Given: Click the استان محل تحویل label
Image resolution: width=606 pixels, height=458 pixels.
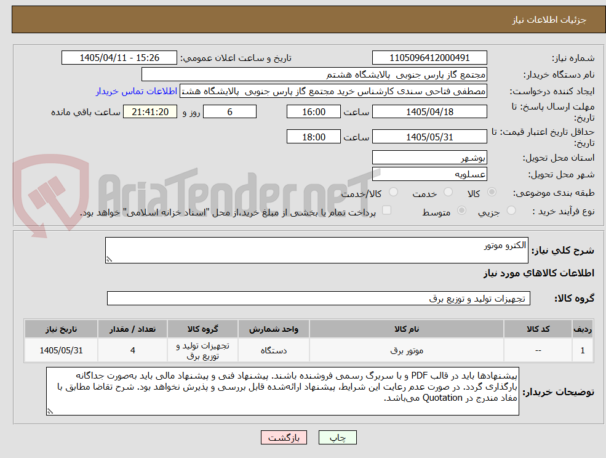Looking at the screenshot, I should (559, 158).
